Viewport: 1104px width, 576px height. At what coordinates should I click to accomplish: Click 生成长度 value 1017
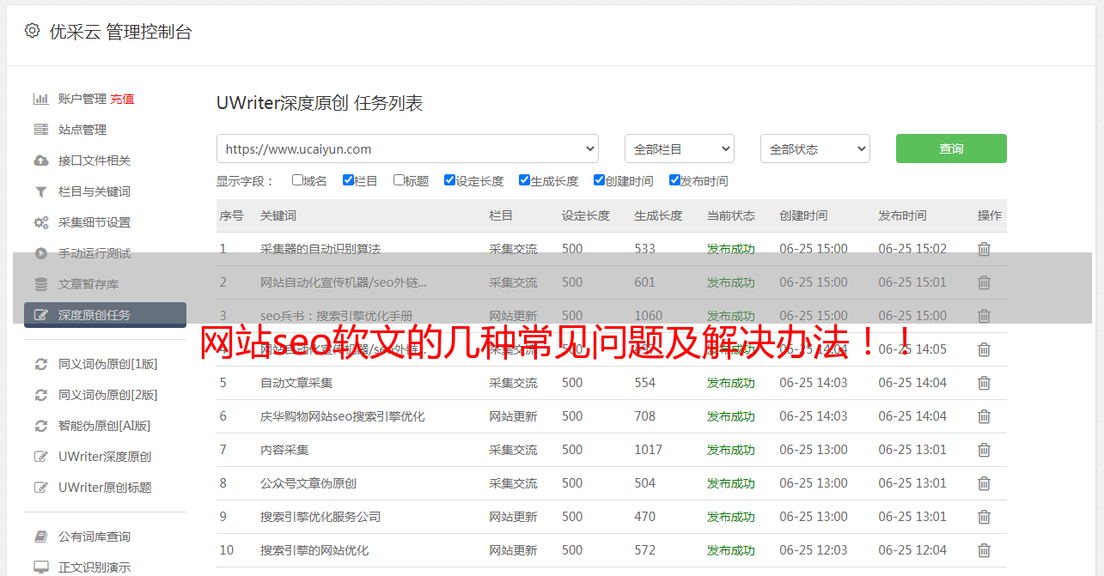point(649,450)
